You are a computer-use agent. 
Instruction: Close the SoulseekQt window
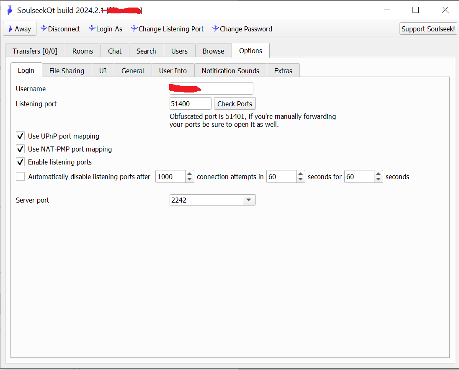coord(445,10)
